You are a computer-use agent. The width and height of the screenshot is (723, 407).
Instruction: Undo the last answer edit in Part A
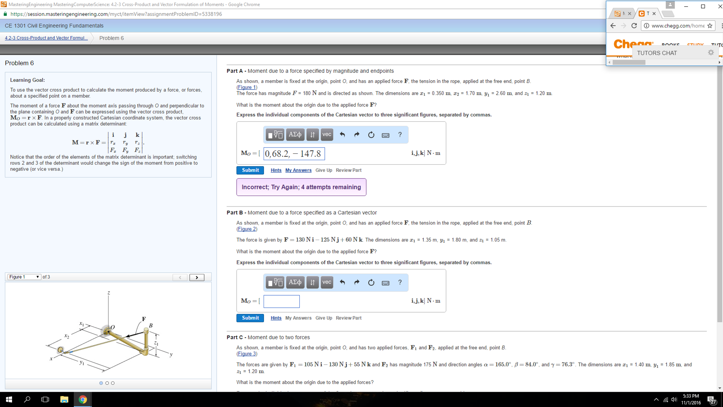(342, 134)
